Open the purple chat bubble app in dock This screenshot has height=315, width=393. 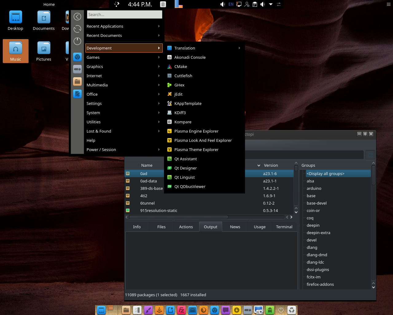(x=226, y=310)
